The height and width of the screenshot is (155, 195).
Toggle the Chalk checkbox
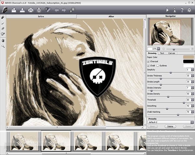148,66
